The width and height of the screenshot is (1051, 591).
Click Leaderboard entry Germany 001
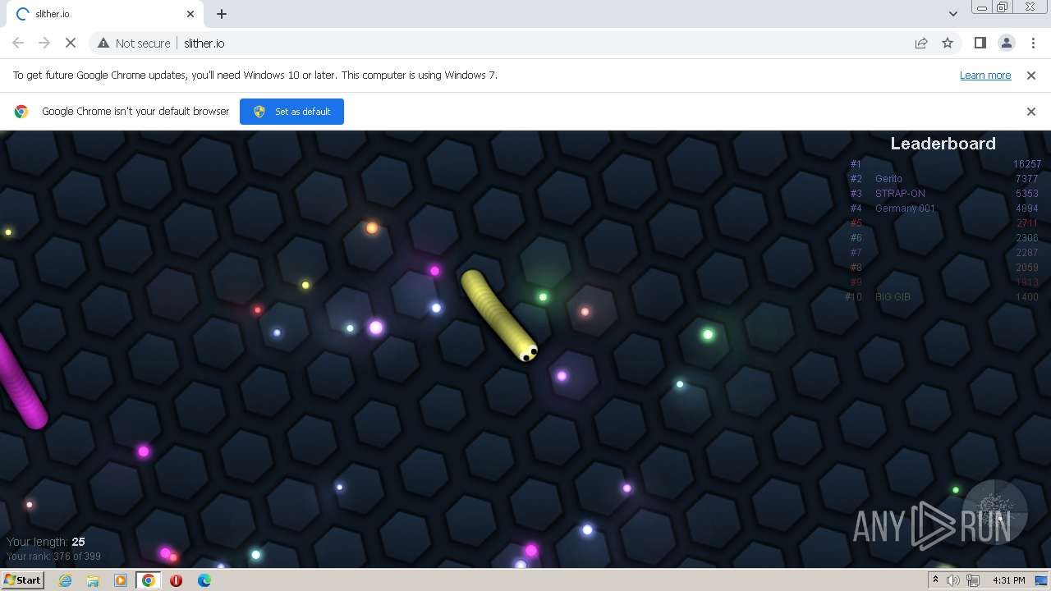905,208
